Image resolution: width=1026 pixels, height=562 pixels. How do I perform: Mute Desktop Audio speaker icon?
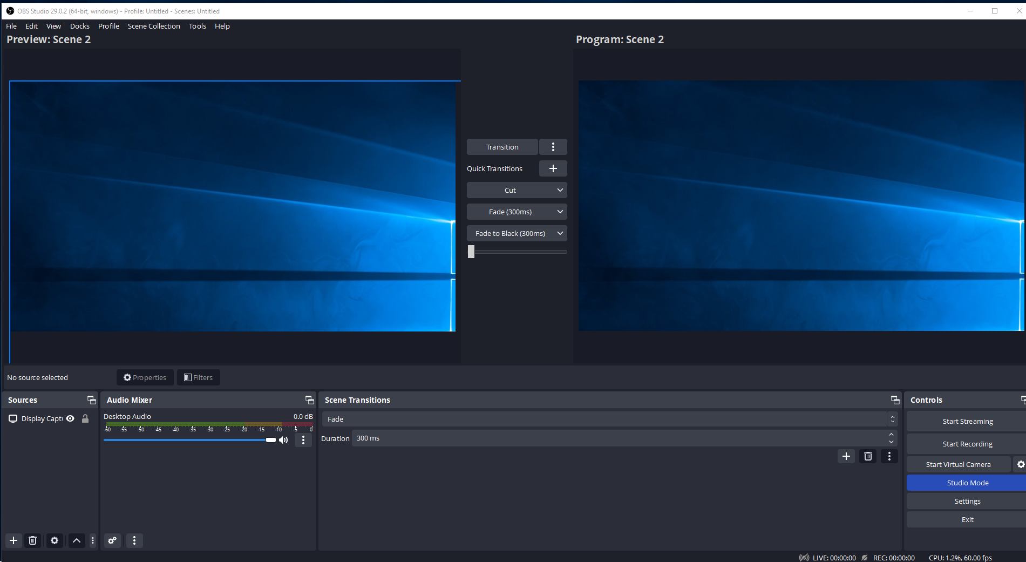(283, 440)
